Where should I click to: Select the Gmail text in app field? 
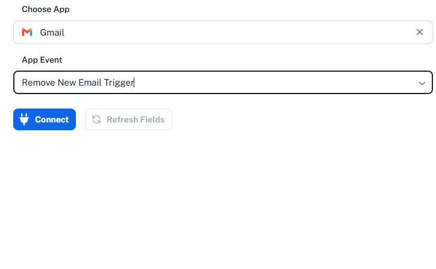point(52,33)
